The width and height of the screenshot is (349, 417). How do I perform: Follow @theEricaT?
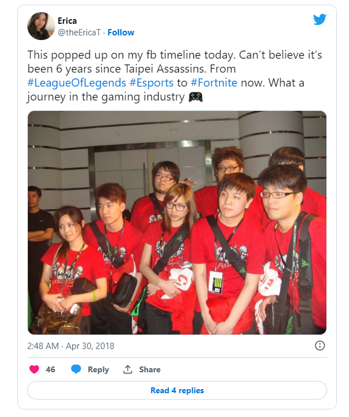pyautogui.click(x=121, y=33)
